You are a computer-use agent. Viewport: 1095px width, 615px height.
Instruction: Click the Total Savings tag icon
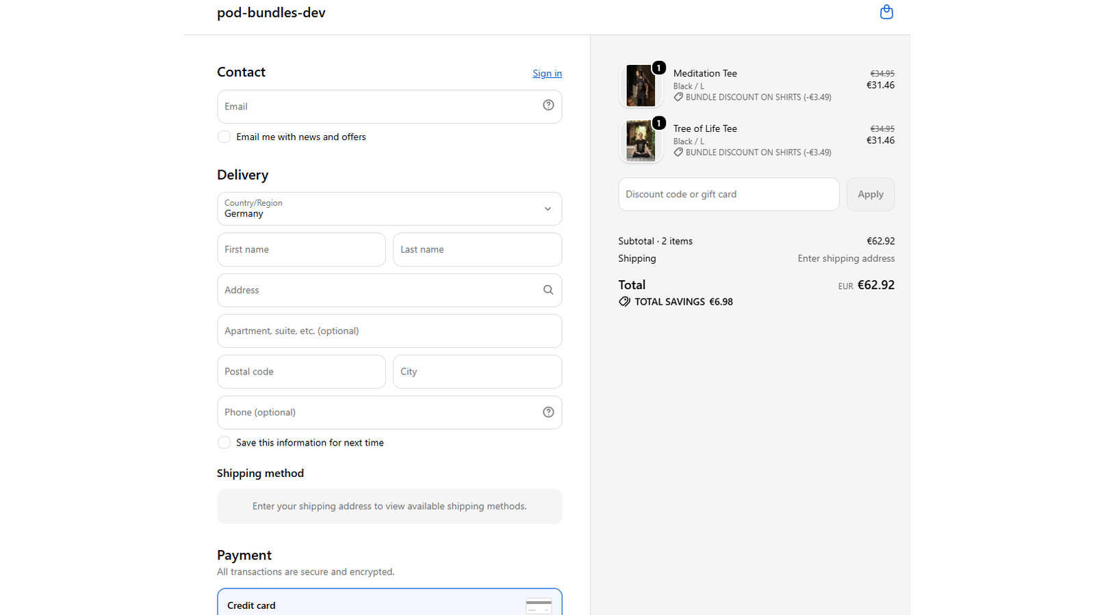pos(624,301)
